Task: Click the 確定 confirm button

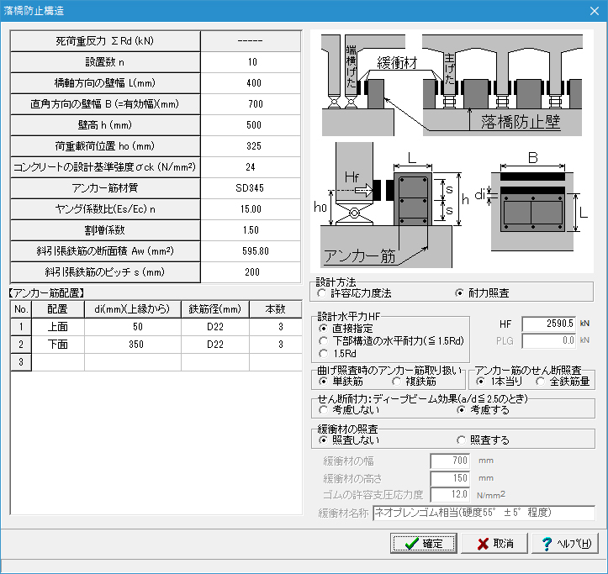Action: pos(424,544)
